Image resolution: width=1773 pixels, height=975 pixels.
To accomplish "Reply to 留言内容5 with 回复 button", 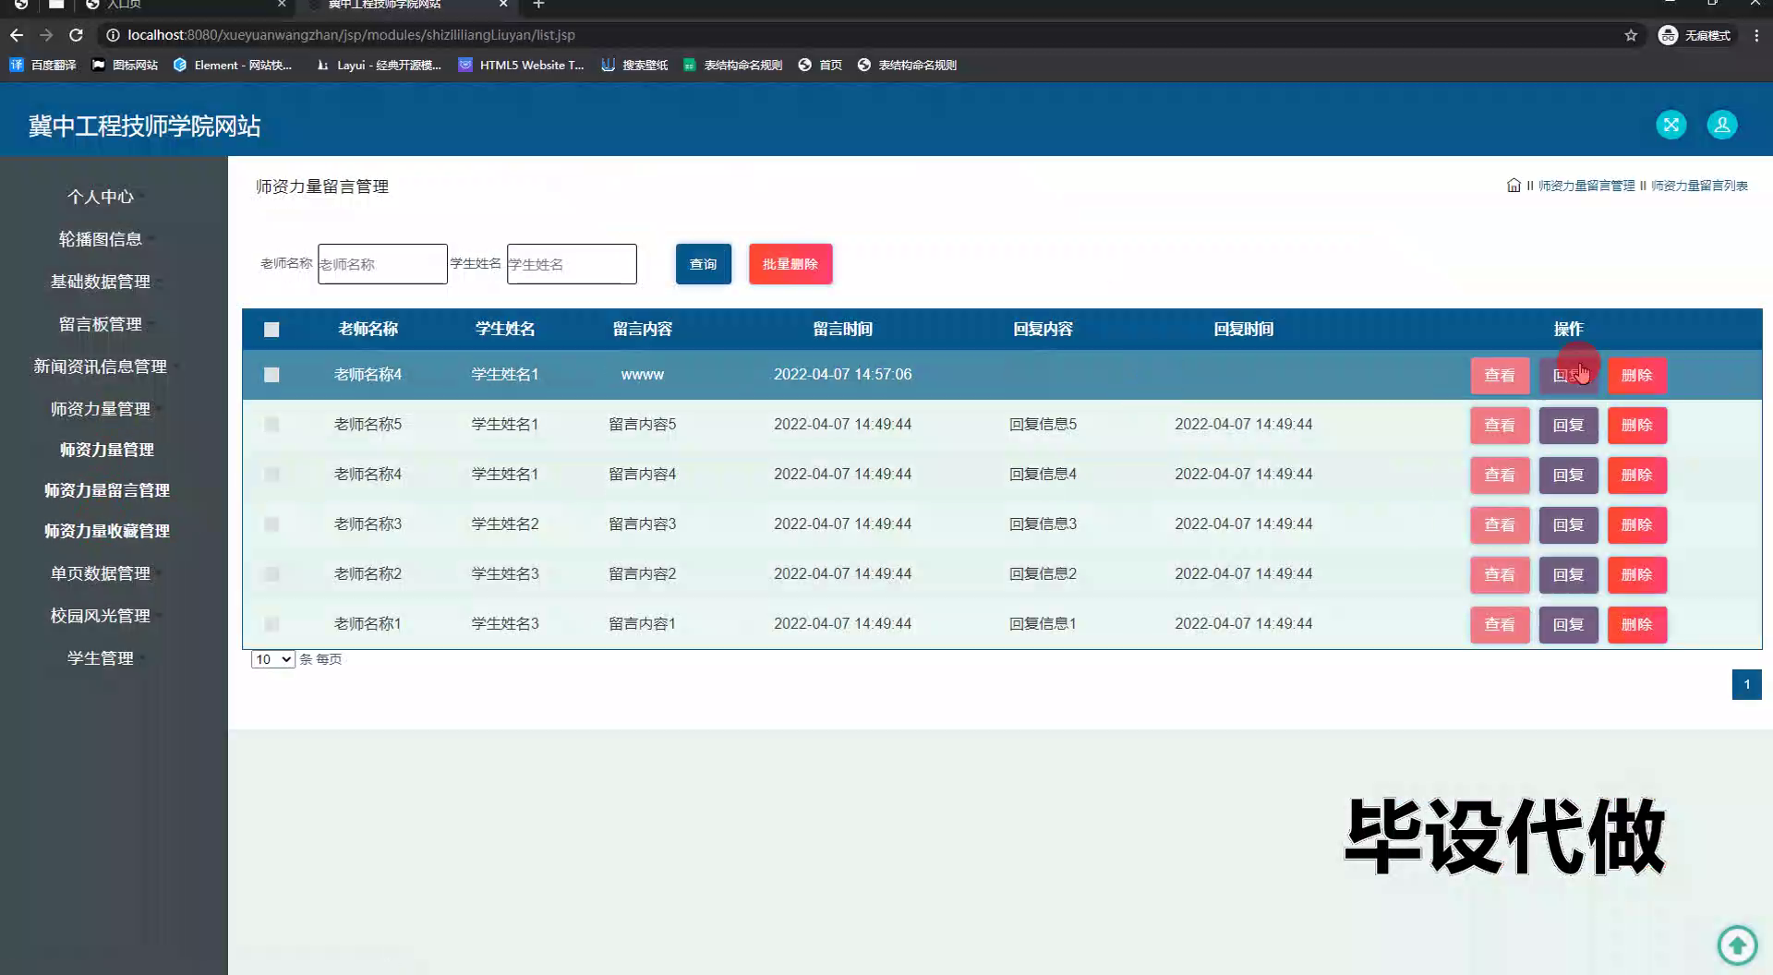I will point(1568,426).
